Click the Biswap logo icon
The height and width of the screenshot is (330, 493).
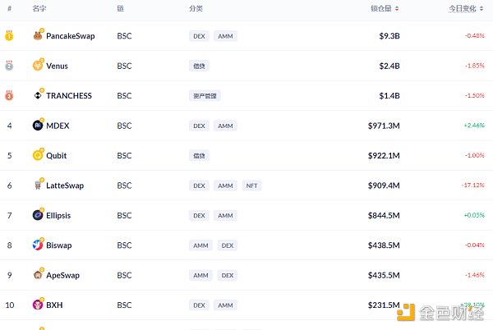(x=38, y=245)
